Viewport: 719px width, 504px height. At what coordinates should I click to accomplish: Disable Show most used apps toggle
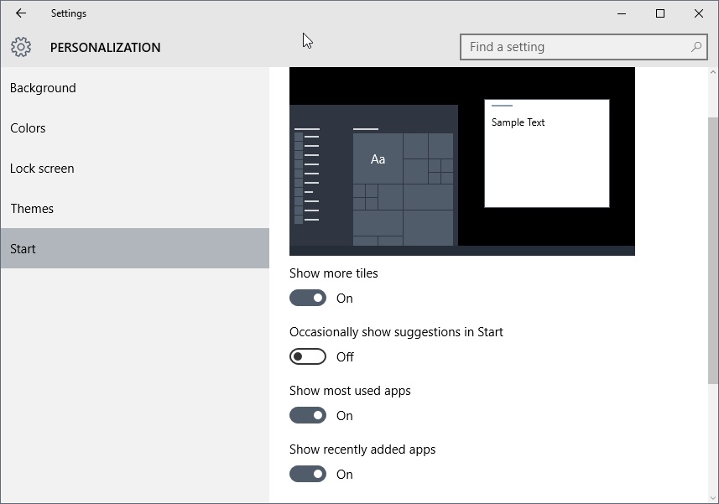click(308, 416)
